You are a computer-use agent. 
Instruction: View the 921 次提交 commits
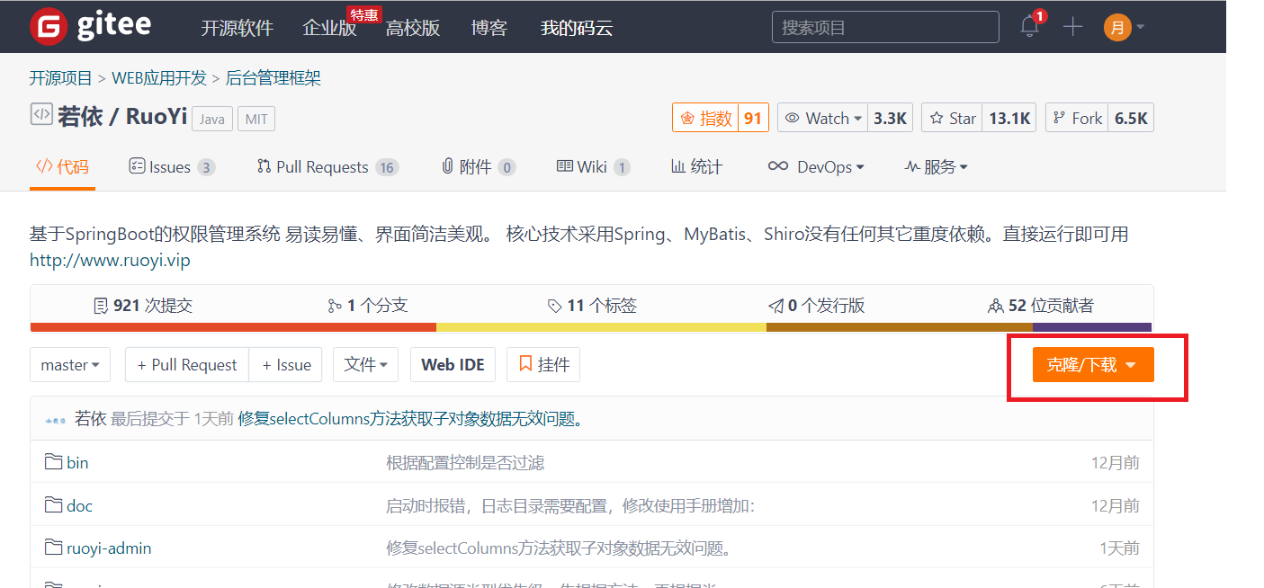pyautogui.click(x=143, y=306)
